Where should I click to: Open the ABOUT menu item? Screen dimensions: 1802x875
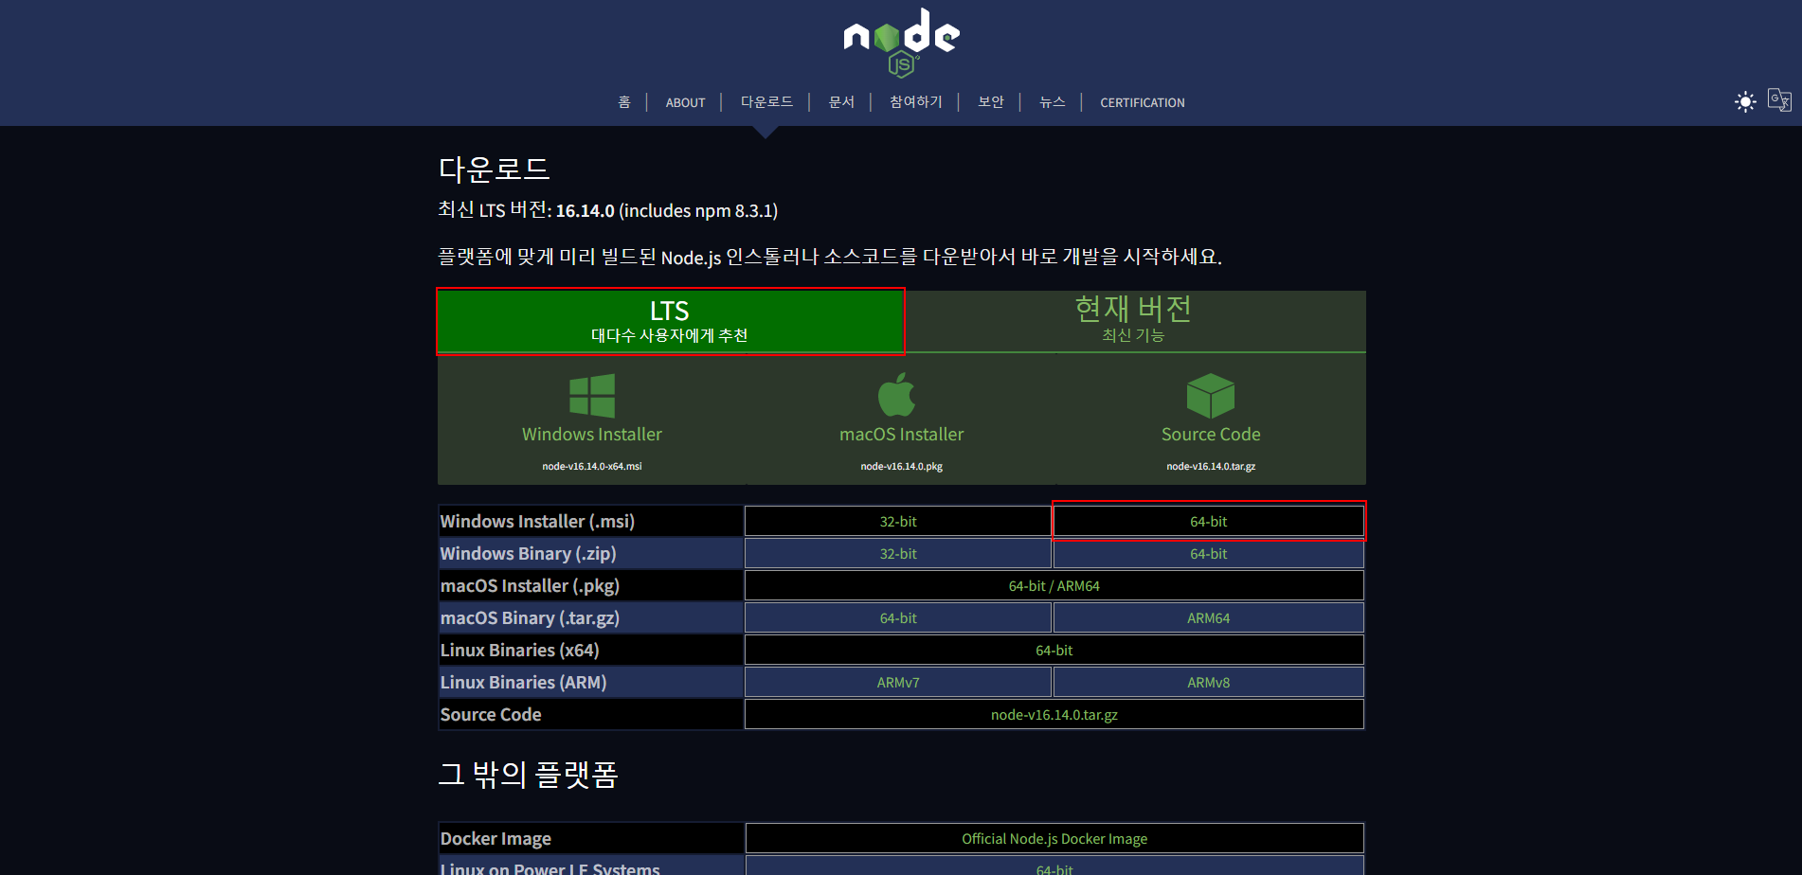pyautogui.click(x=685, y=102)
